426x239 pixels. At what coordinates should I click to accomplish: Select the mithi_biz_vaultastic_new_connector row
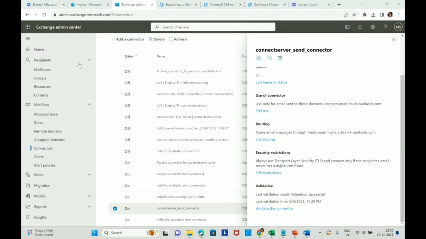coord(178,220)
